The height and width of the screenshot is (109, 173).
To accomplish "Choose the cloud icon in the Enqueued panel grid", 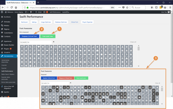I will [61, 104].
